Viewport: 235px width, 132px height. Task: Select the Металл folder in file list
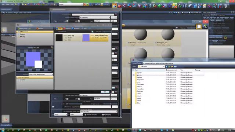[x=140, y=87]
